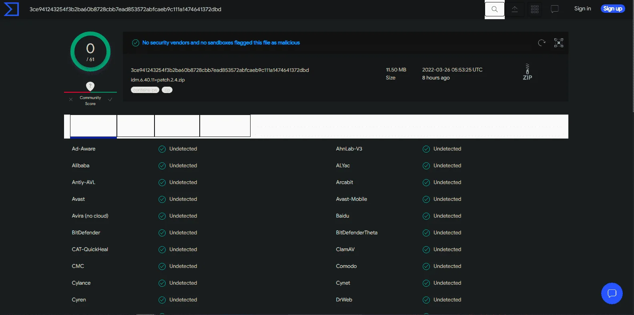Open the search magnifier icon
The height and width of the screenshot is (315, 634).
click(x=495, y=9)
